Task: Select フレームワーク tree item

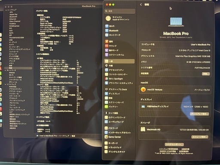Action: [15, 107]
